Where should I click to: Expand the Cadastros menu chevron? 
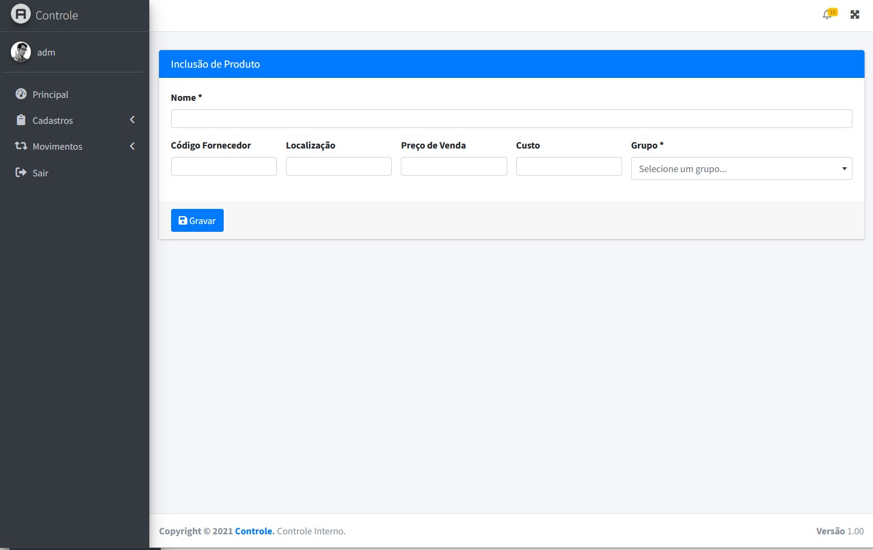click(x=132, y=120)
